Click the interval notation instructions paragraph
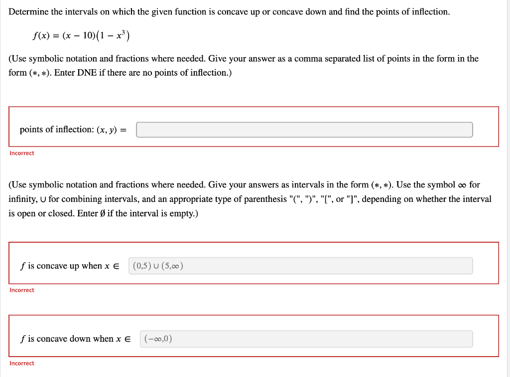Viewport: 510px width, 377px height. click(x=250, y=199)
